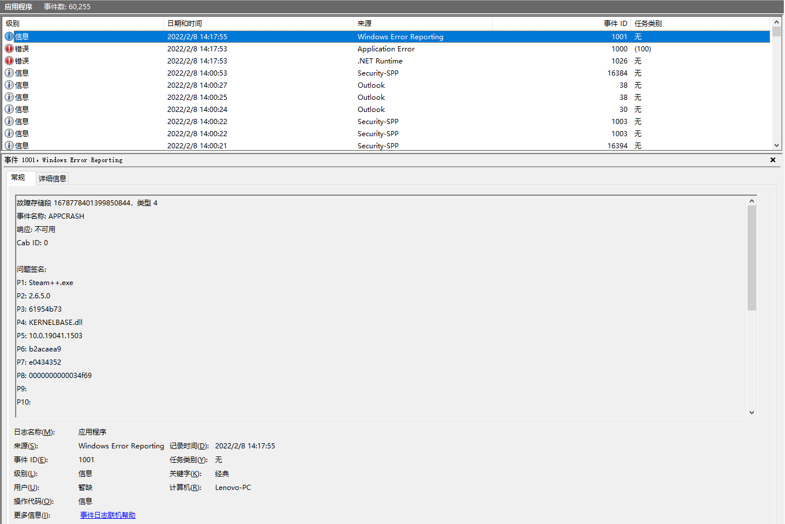Screen dimensions: 785x524
Task: Select the Outlook event at 14:00:25
Action: [x=386, y=97]
